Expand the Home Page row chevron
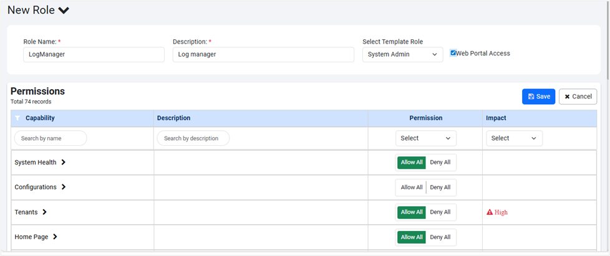Viewport: 610px width, 256px height. 56,237
